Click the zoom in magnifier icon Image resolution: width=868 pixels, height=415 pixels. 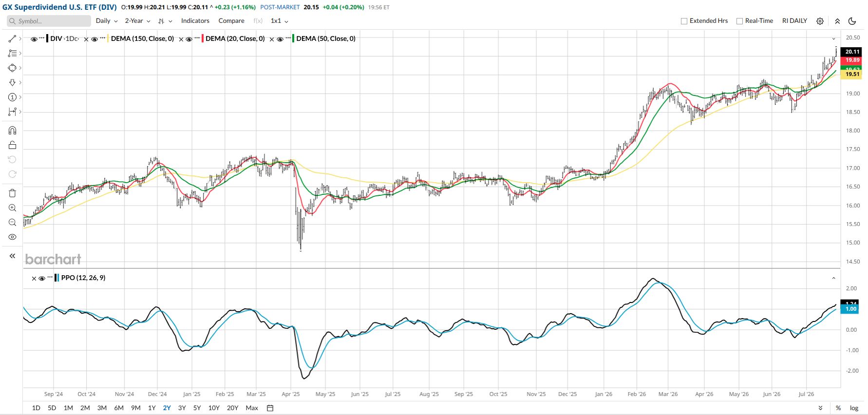[12, 207]
